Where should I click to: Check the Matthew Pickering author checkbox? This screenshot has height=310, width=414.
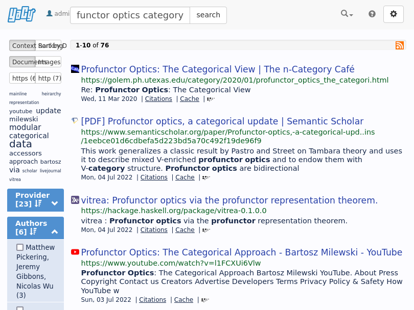(x=20, y=247)
